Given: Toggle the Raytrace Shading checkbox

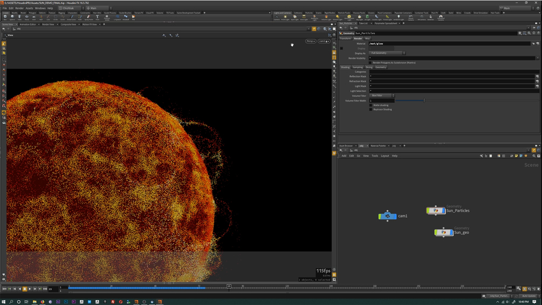Looking at the screenshot, I should (371, 109).
